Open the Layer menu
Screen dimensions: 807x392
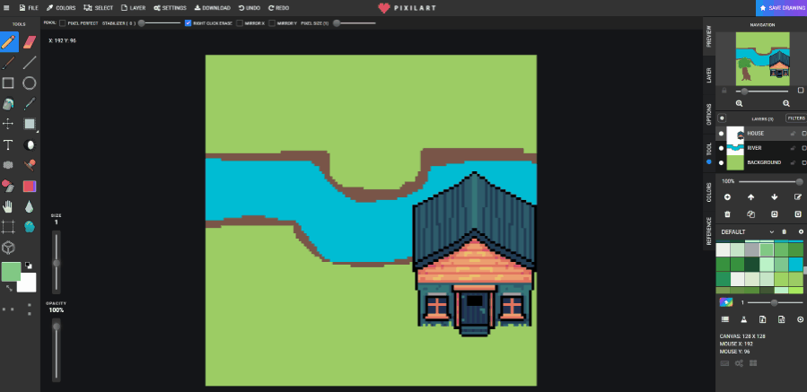coord(133,8)
